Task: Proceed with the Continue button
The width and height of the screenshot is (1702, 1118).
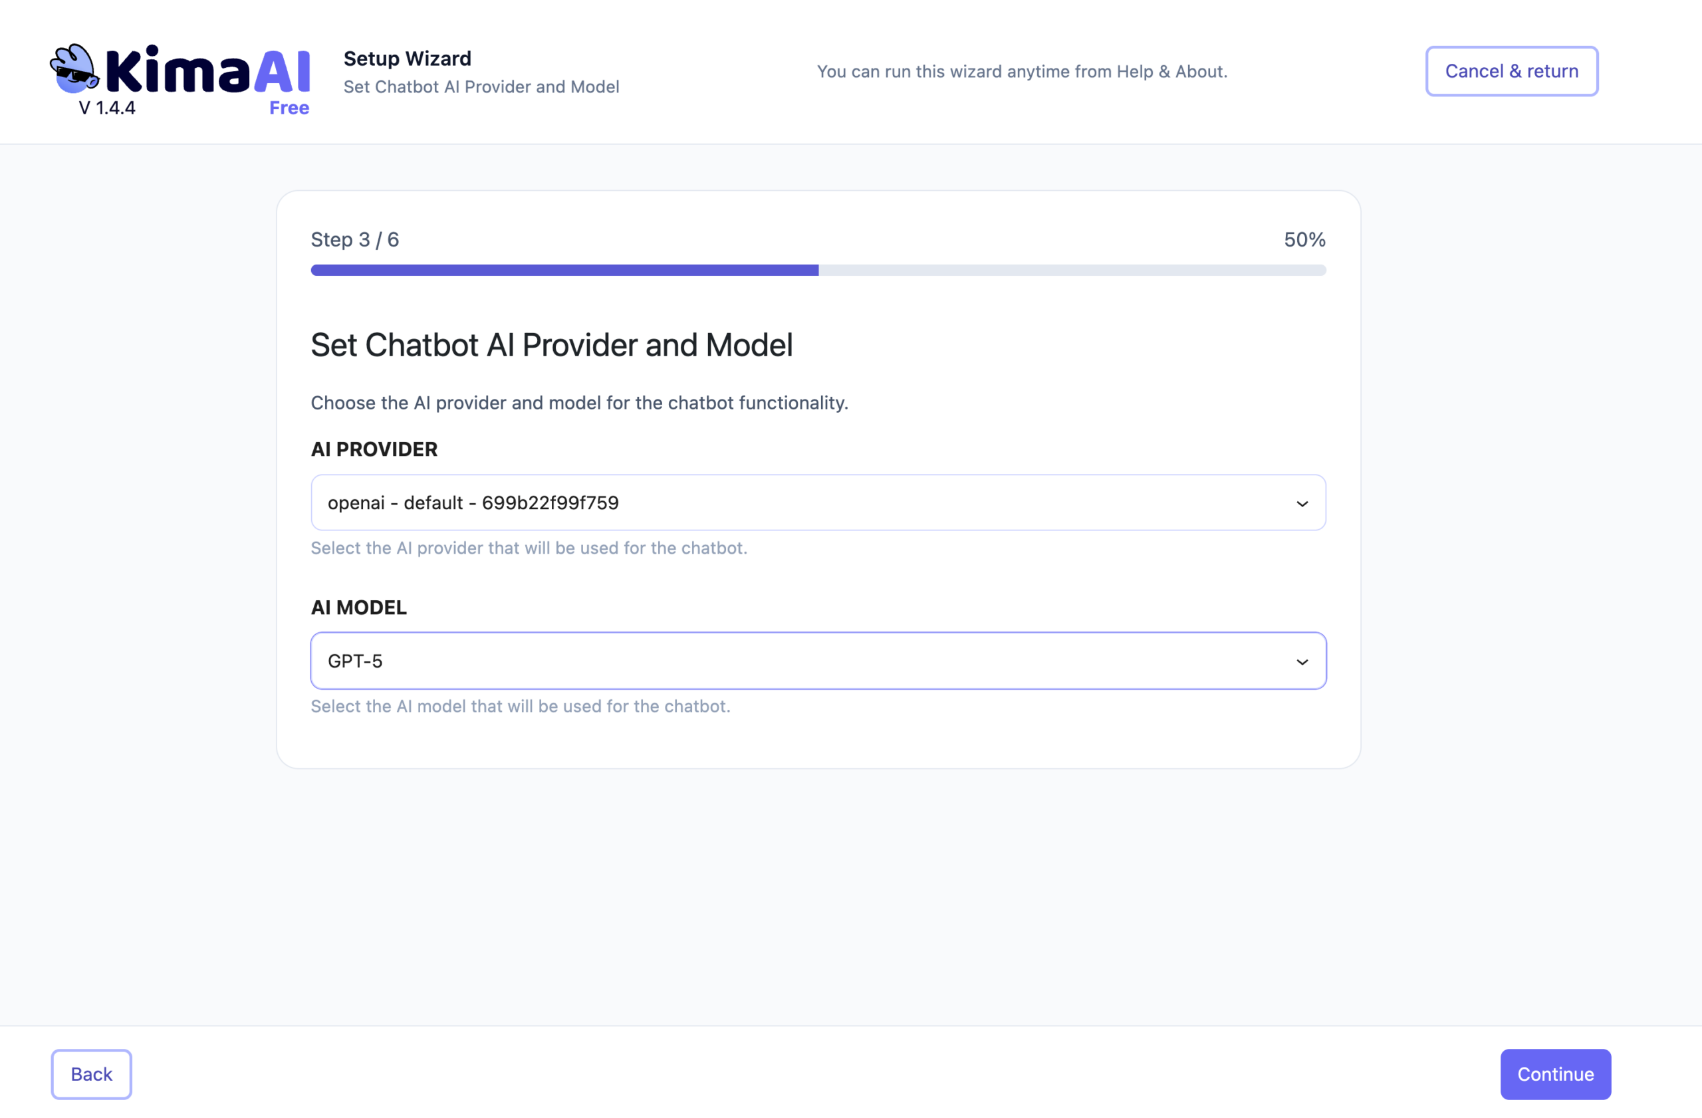Action: [x=1554, y=1073]
